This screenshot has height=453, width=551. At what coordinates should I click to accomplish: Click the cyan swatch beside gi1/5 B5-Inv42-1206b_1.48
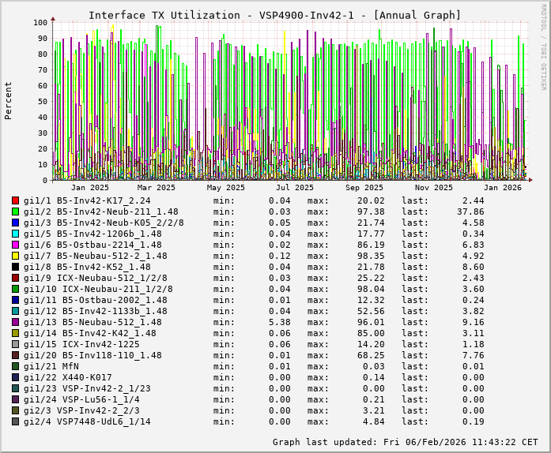16,234
